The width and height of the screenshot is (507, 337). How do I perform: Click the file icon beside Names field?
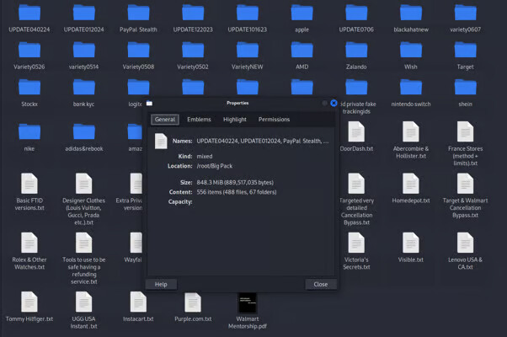pyautogui.click(x=161, y=142)
